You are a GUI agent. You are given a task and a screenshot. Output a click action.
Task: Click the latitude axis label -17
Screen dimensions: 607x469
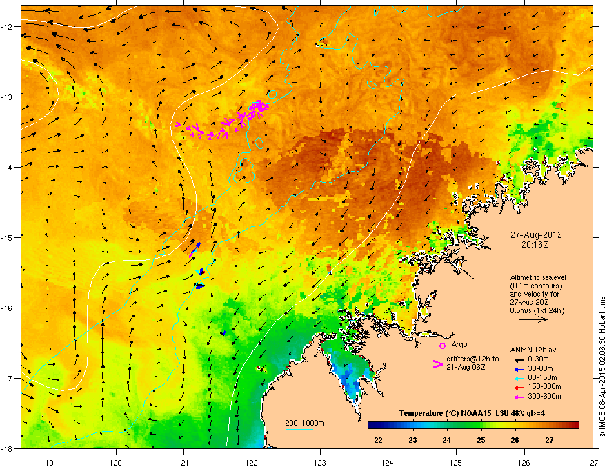coord(8,378)
